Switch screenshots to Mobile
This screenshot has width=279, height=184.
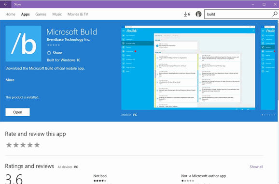pyautogui.click(x=126, y=115)
